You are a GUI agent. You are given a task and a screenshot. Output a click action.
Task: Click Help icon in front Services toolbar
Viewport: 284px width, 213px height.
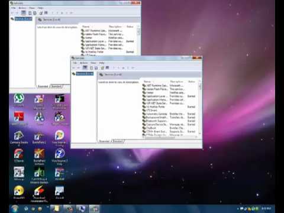point(102,68)
